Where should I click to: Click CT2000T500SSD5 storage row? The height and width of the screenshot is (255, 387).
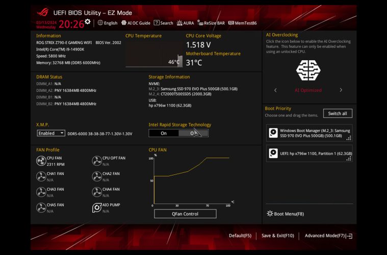point(180,94)
